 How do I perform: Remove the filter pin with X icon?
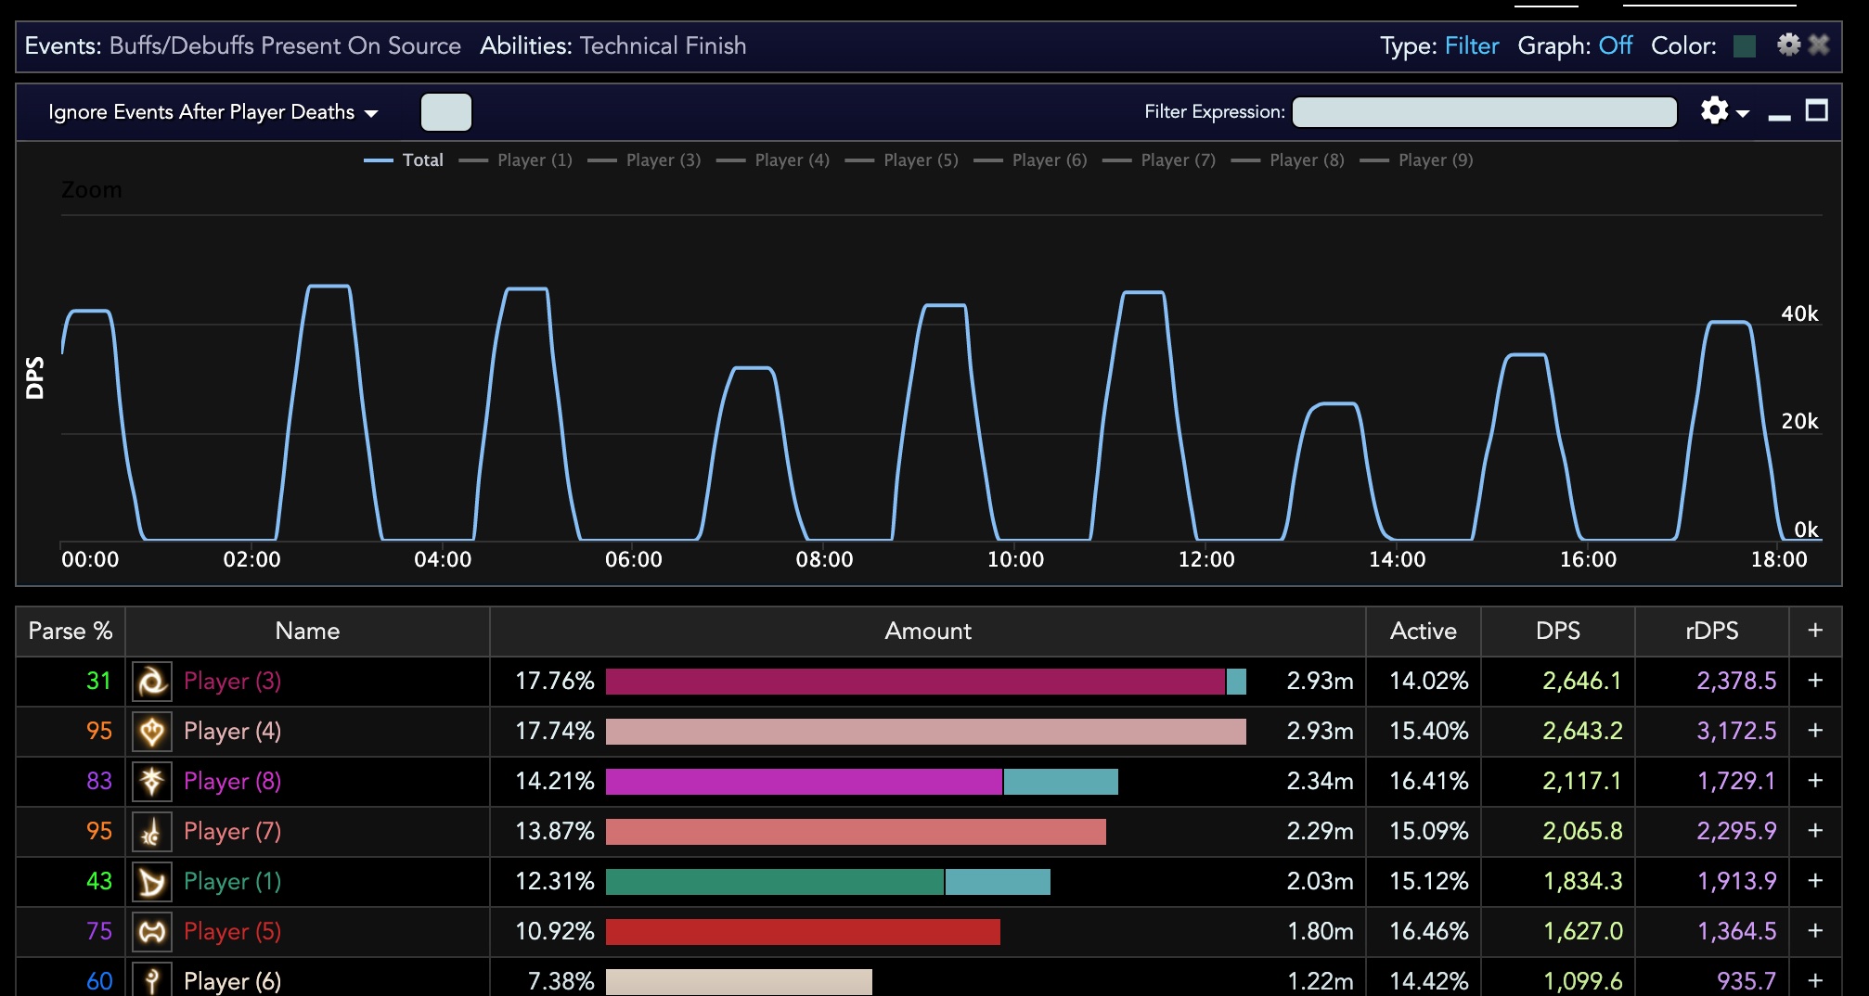coord(1819,45)
